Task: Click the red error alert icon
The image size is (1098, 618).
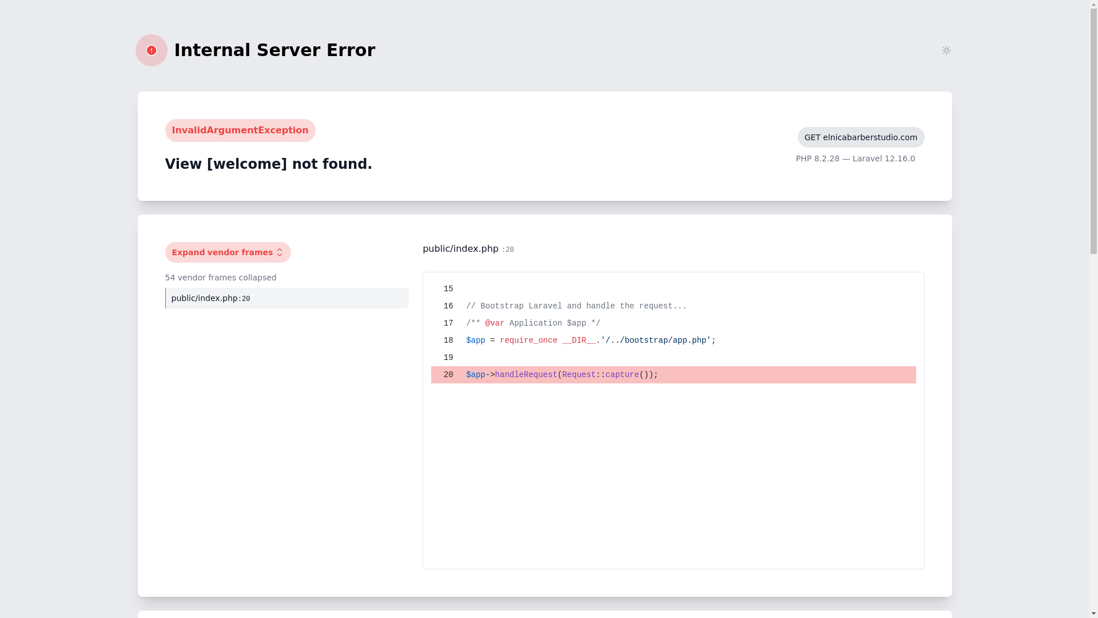Action: point(151,50)
